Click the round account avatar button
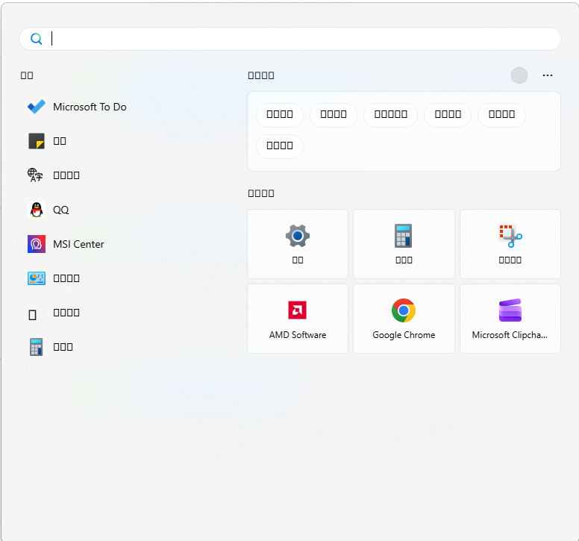 point(519,75)
